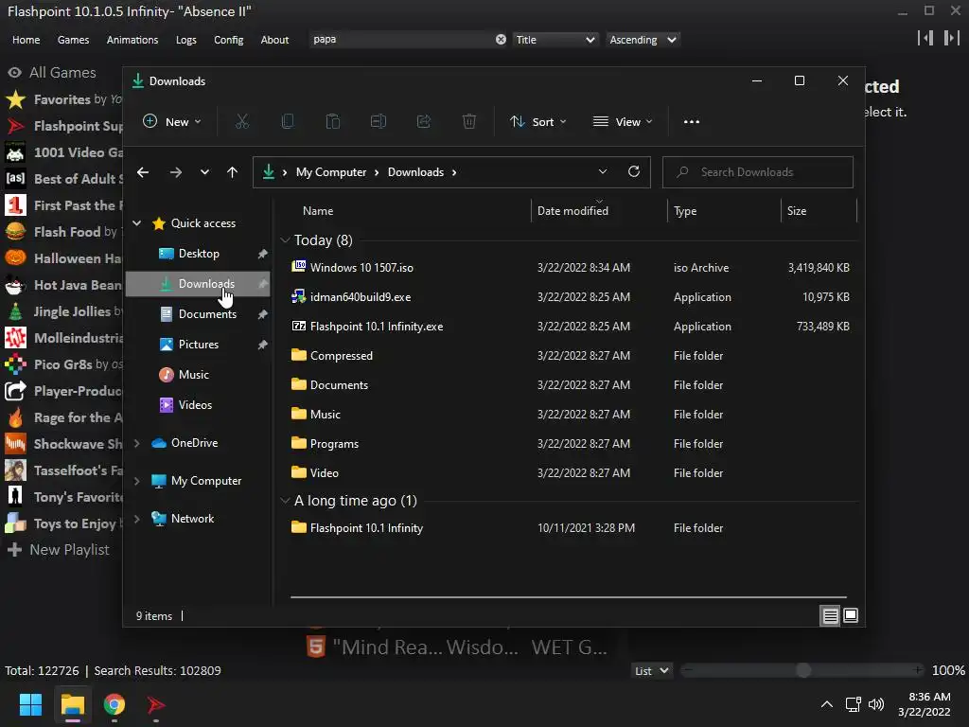
Task: Click the Share icon in Explorer toolbar
Action: click(x=424, y=122)
